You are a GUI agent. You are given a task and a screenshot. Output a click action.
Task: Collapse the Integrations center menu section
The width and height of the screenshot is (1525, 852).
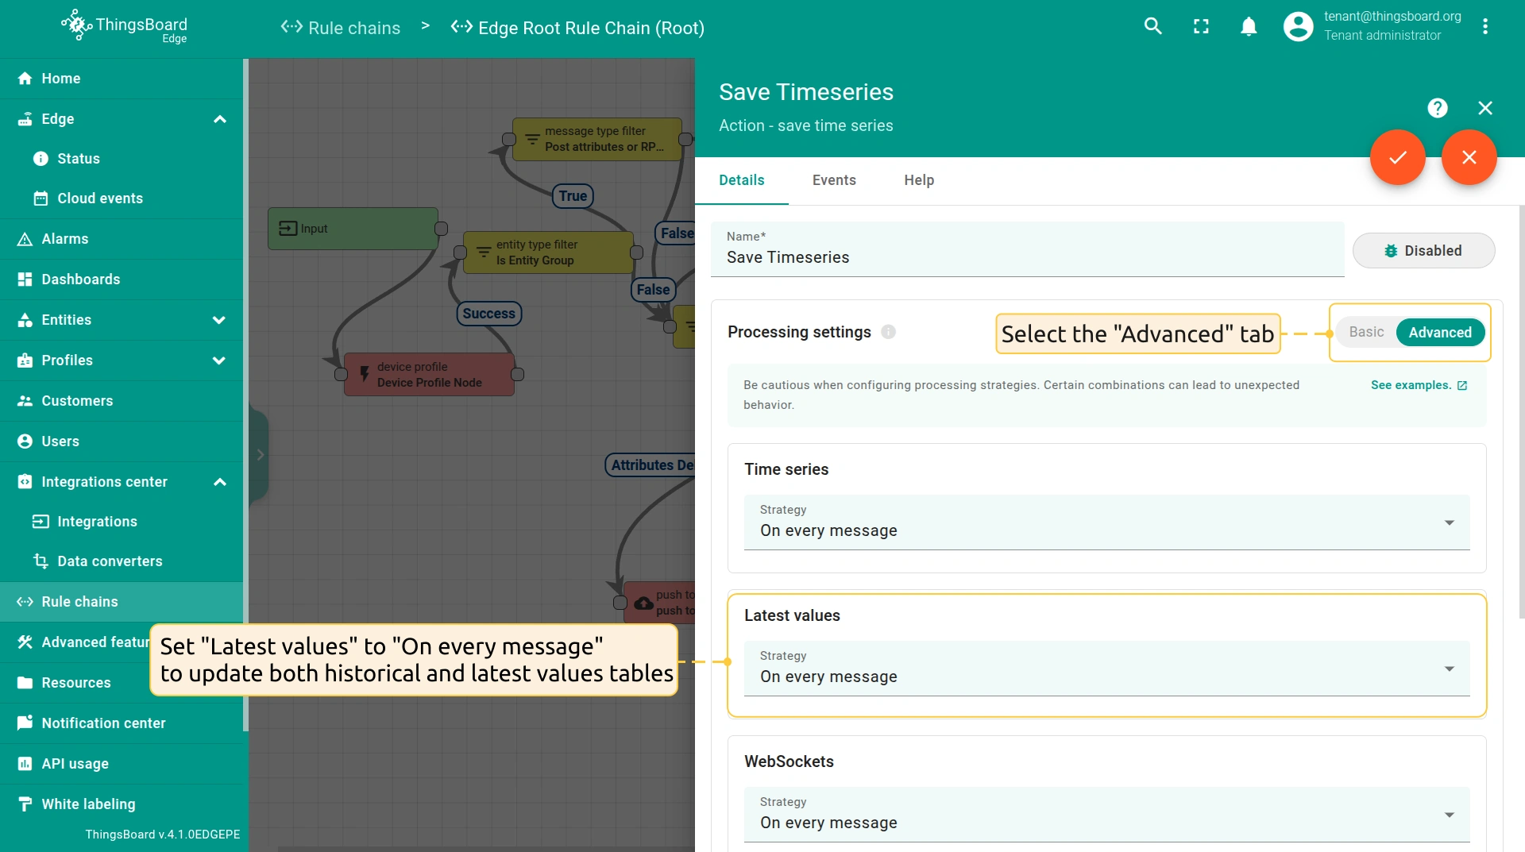coord(220,482)
